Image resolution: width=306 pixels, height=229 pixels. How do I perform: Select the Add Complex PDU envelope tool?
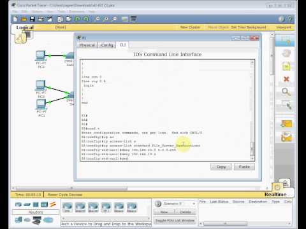[x=286, y=137]
